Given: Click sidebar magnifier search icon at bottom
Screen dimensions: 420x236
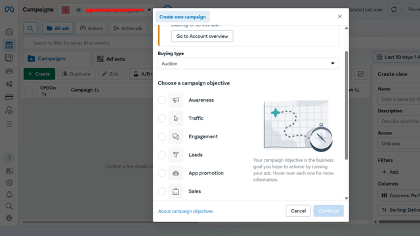Looking at the screenshot, I should [x=9, y=206].
